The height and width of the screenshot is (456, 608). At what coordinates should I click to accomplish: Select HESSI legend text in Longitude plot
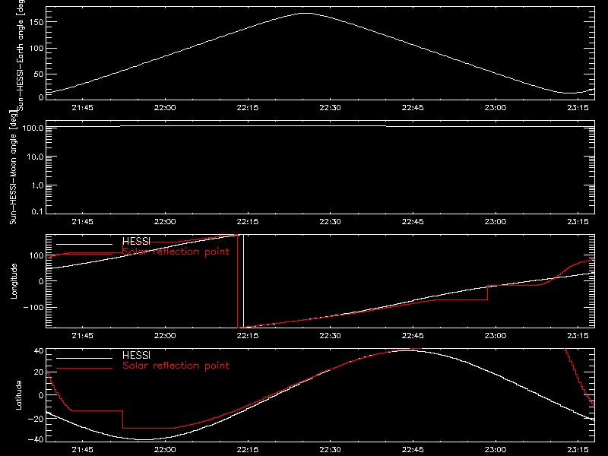136,241
